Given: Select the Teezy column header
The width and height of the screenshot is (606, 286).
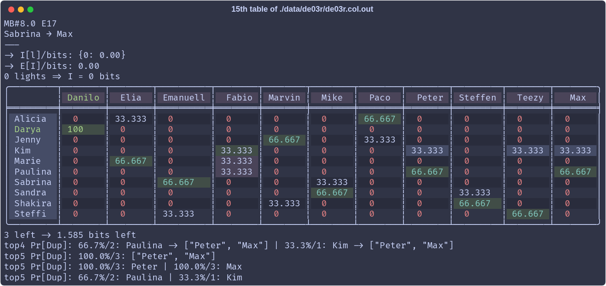Looking at the screenshot, I should (x=528, y=98).
